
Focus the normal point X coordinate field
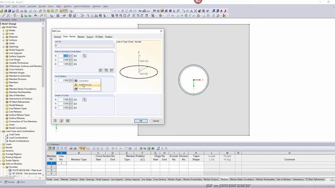tap(63, 56)
